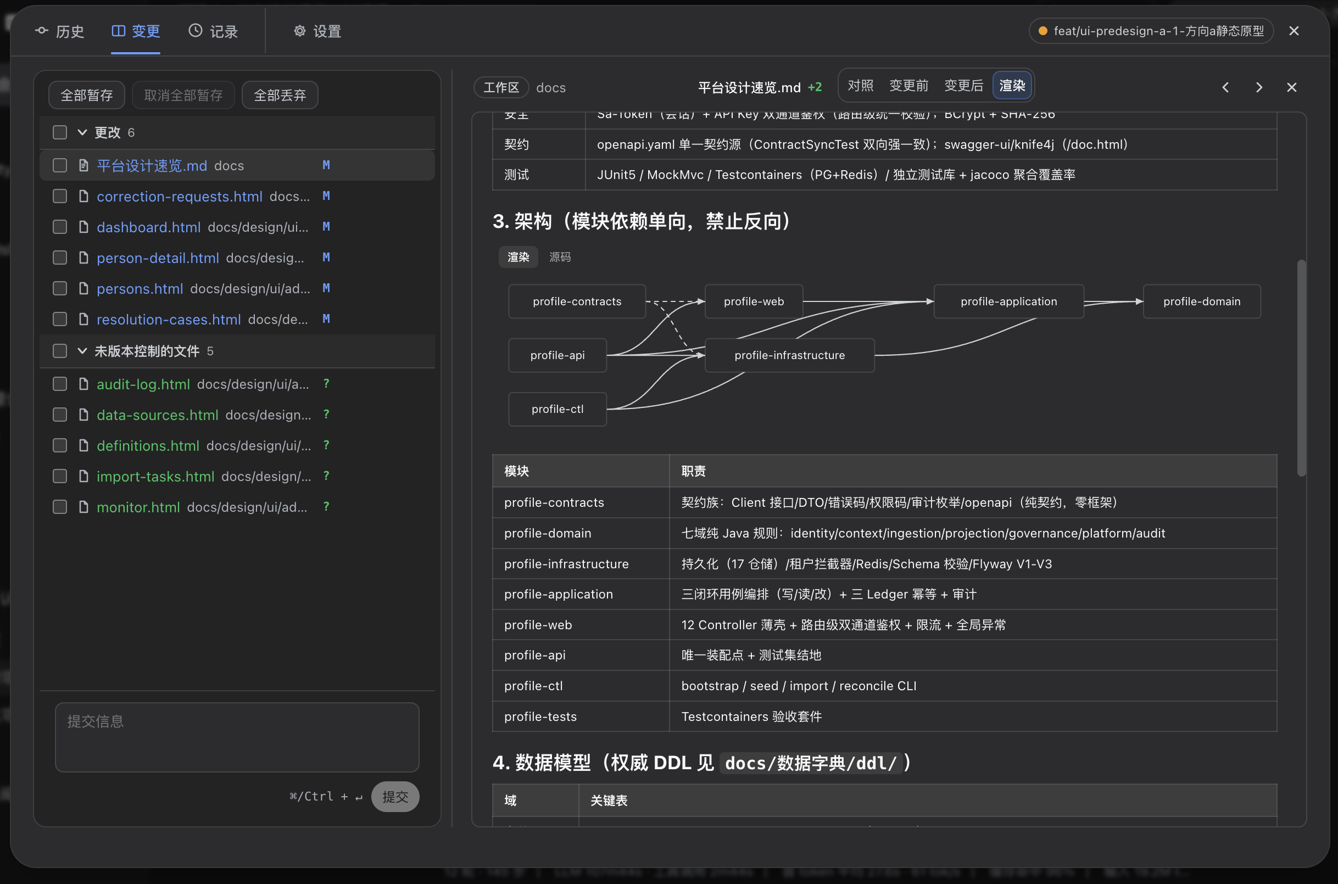1338x884 pixels.
Task: Collapse the 未版本控制的文件 group chevron
Action: [82, 351]
